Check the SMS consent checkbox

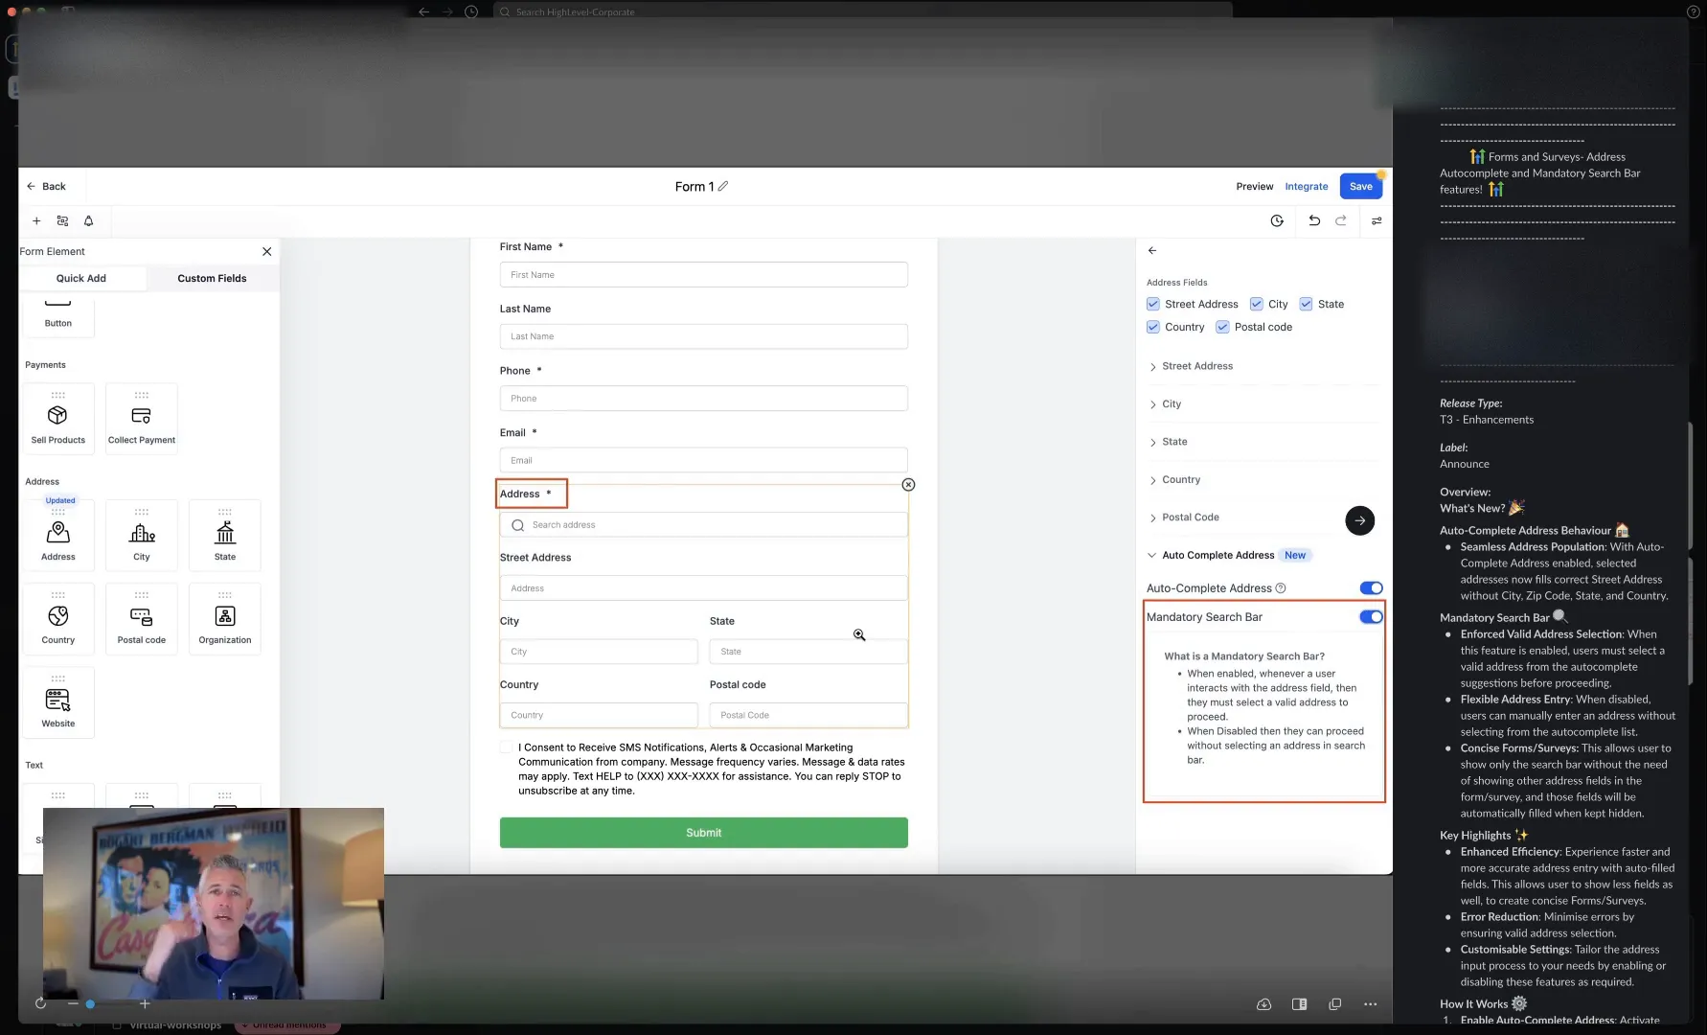point(506,747)
